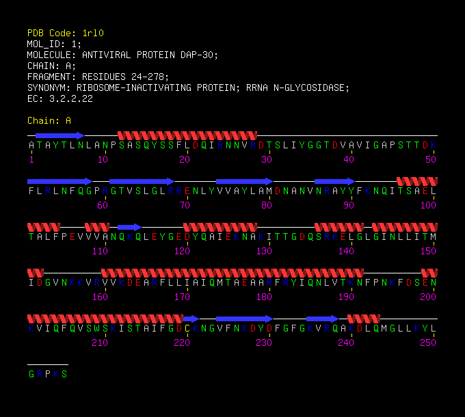Click the final 'GRPKS' sequence fragment
The image size is (465, 417).
pyautogui.click(x=48, y=374)
